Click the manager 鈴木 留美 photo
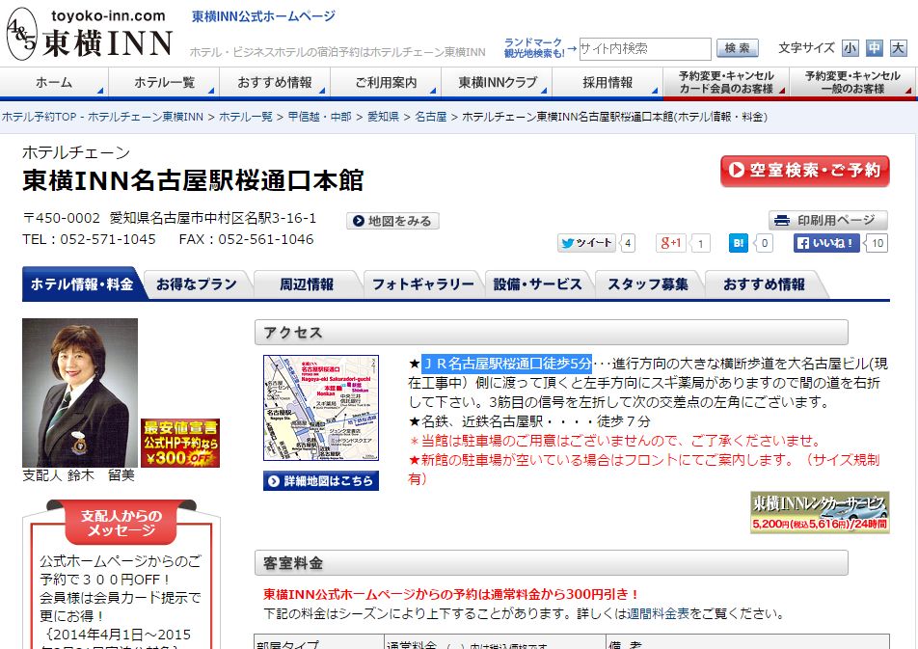Image resolution: width=918 pixels, height=649 pixels. pyautogui.click(x=80, y=392)
